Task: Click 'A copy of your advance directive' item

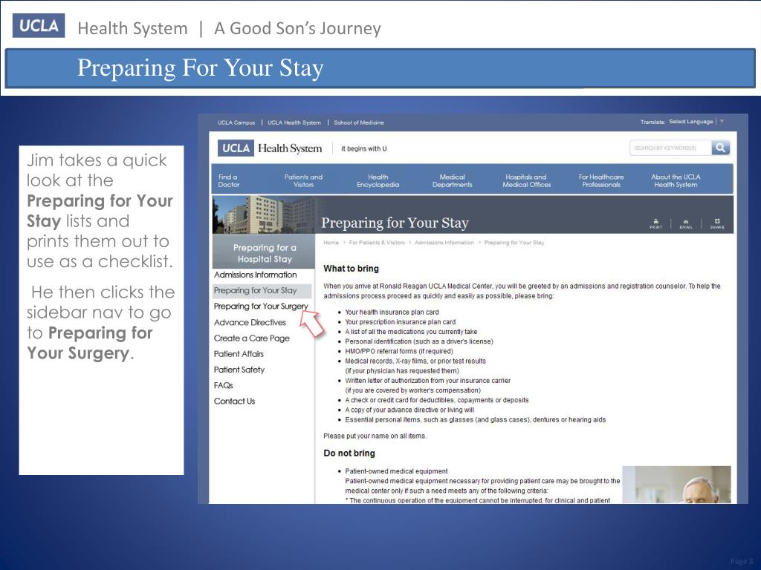Action: [x=409, y=410]
